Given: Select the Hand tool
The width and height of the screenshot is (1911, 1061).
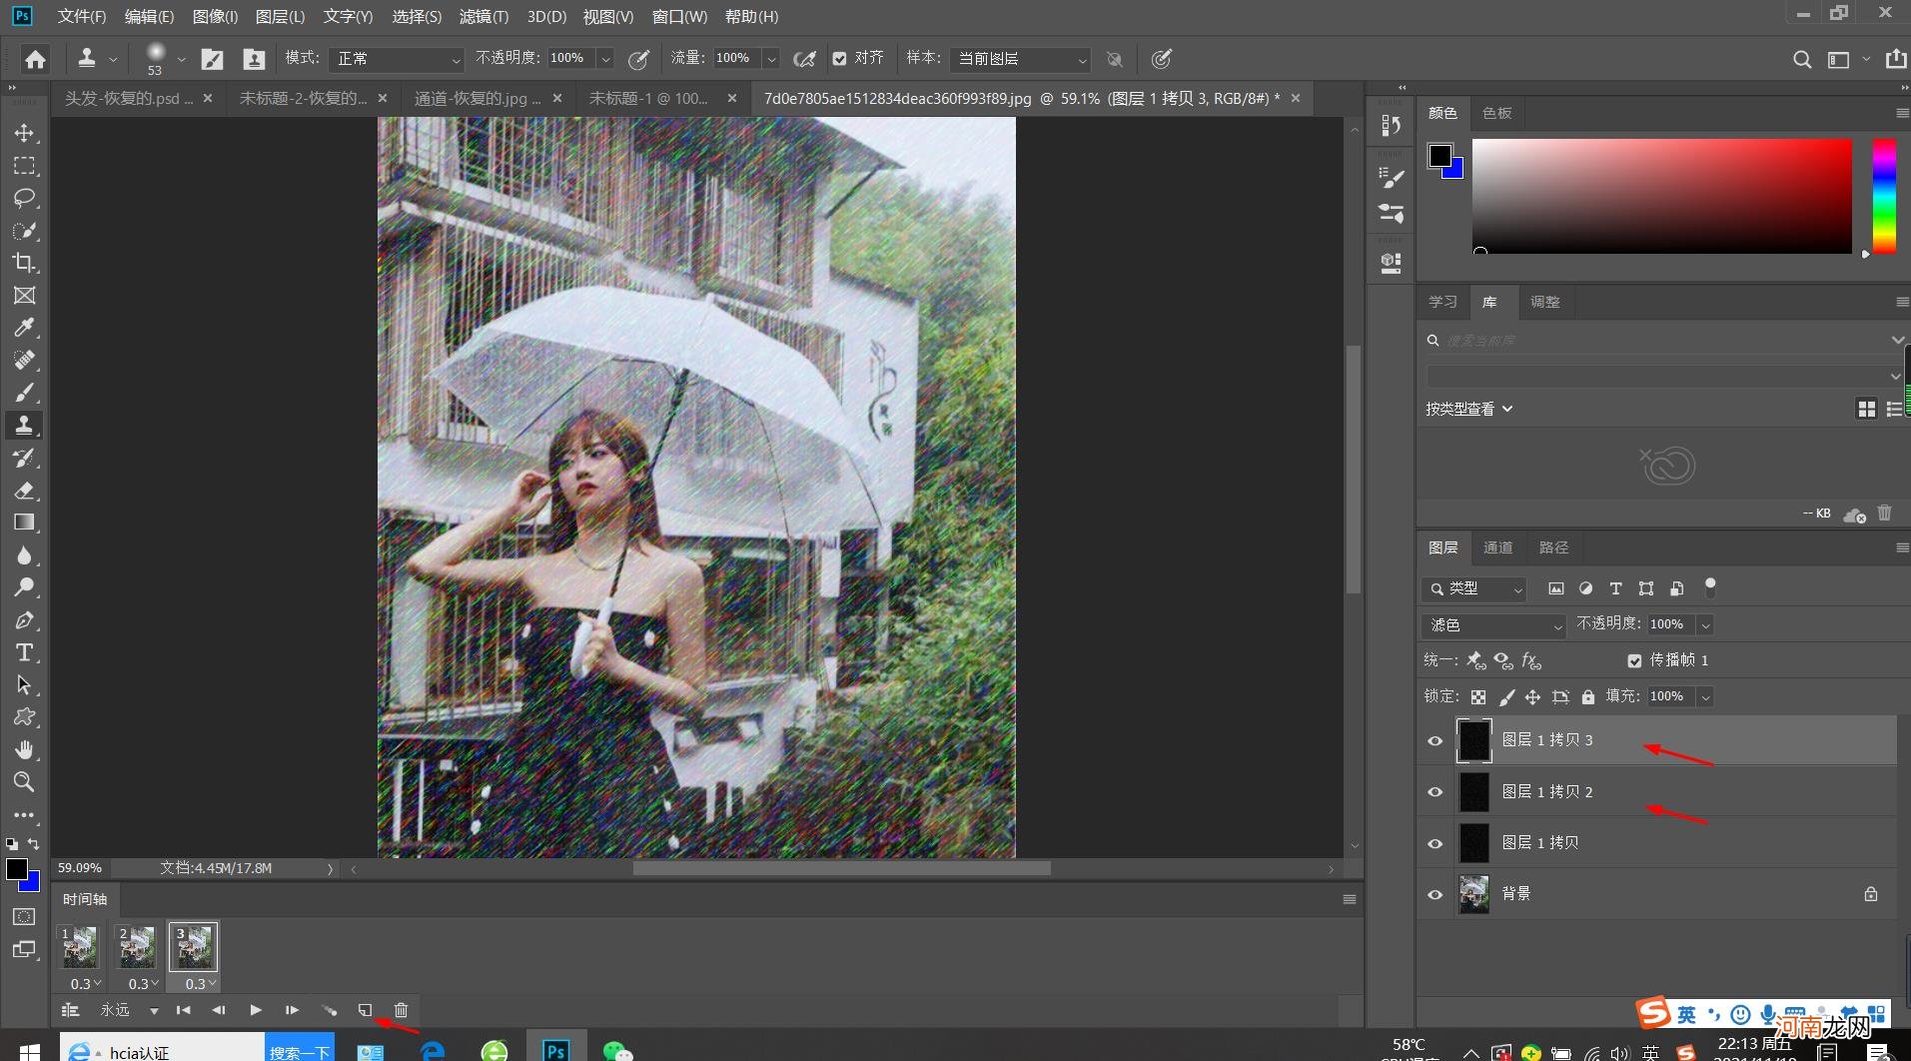Looking at the screenshot, I should click(x=24, y=749).
